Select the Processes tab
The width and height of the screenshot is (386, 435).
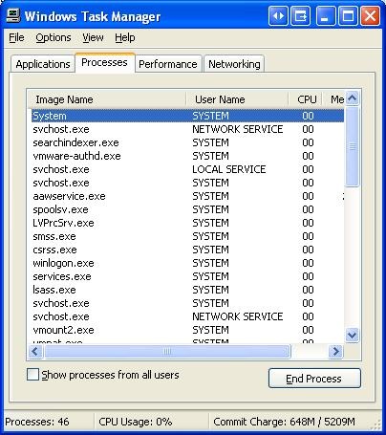105,62
